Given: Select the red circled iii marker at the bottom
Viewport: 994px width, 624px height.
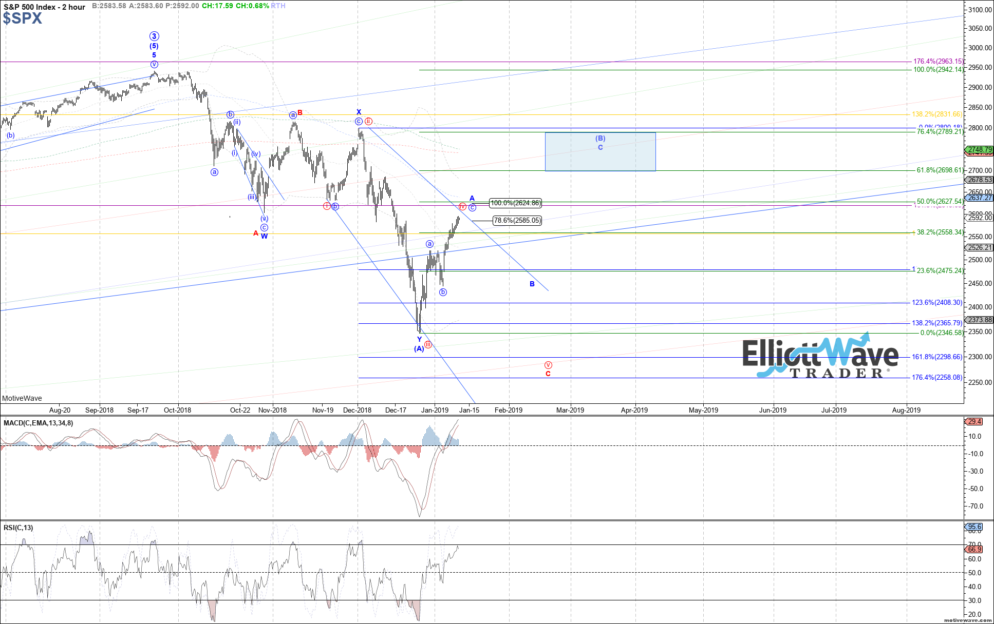Looking at the screenshot, I should pos(428,344).
